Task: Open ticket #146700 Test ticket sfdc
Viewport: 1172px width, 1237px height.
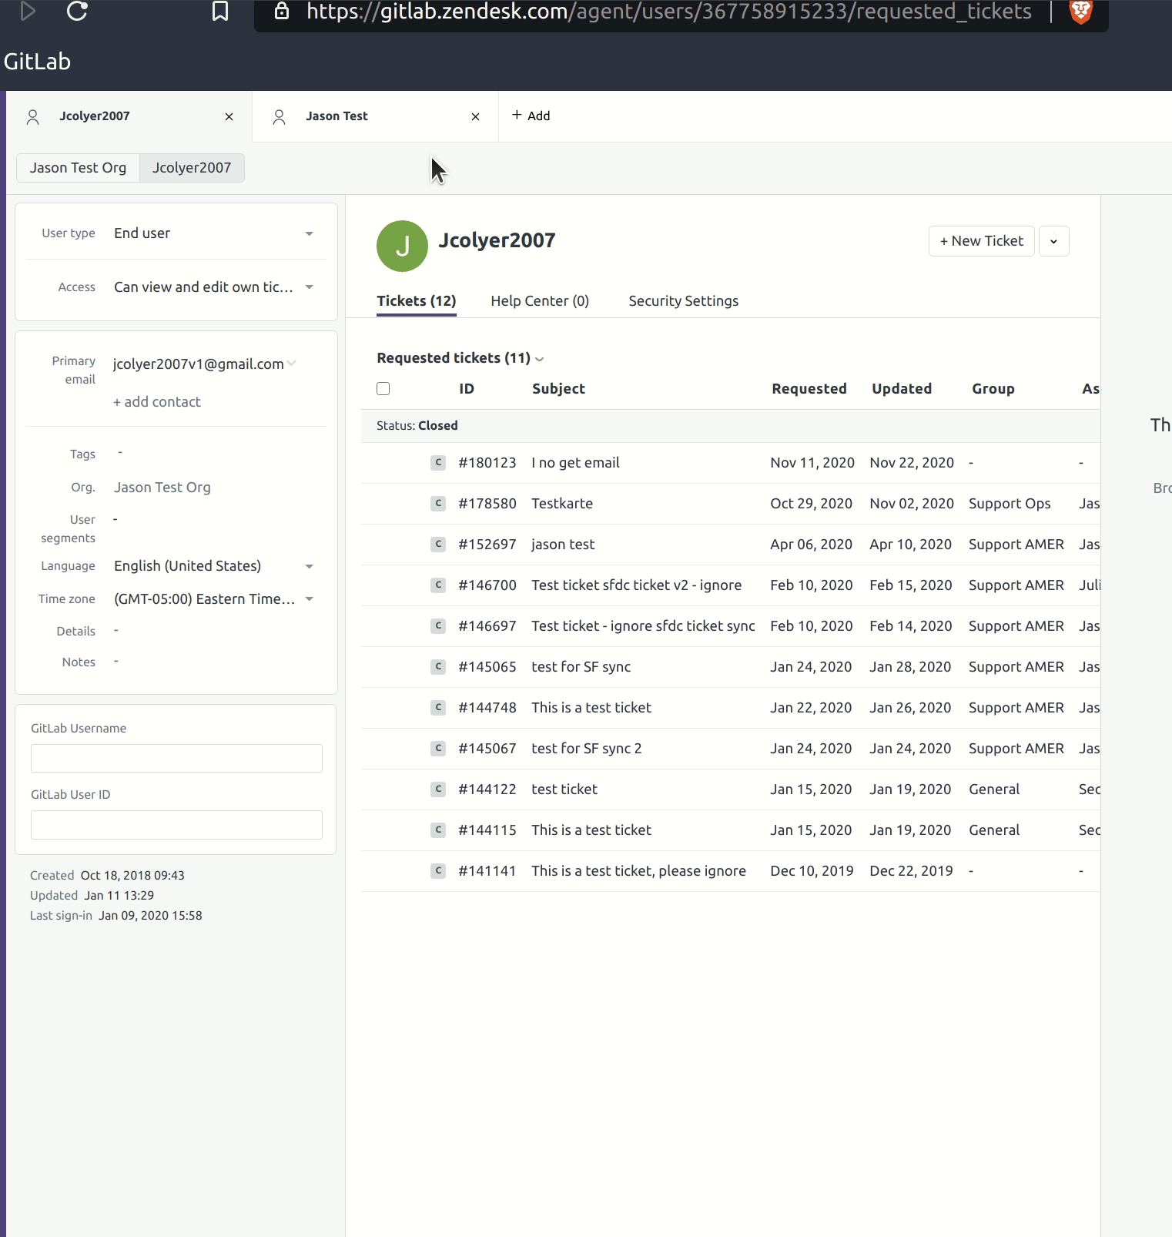Action: click(x=636, y=585)
